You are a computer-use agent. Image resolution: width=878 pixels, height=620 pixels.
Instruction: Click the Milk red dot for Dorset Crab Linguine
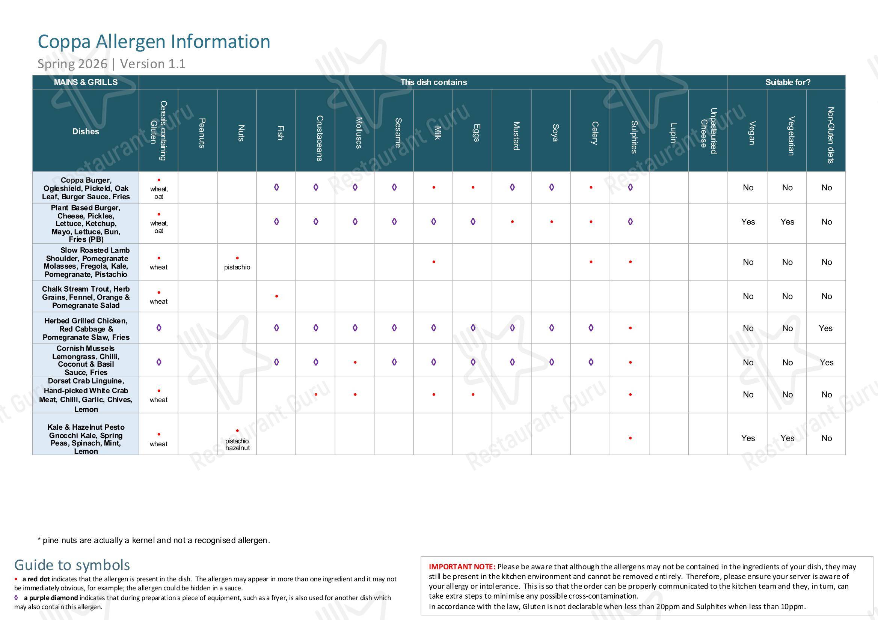pos(434,394)
